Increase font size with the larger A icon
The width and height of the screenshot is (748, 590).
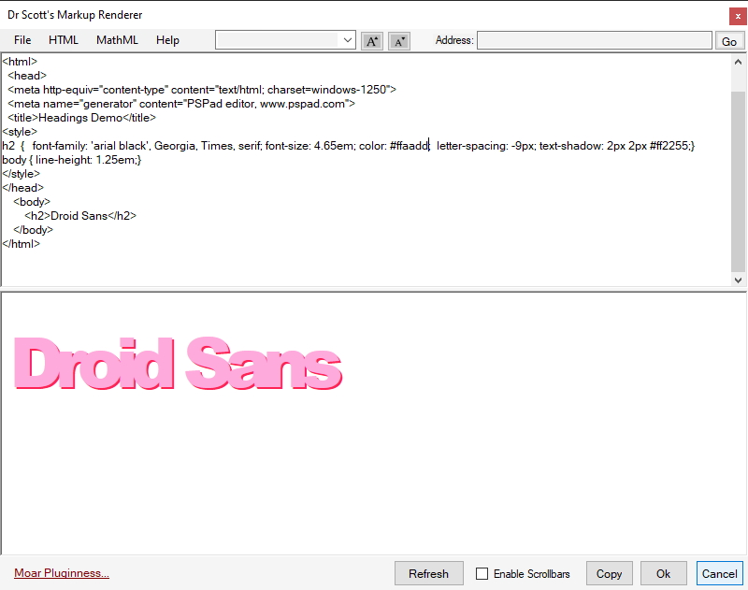[371, 41]
